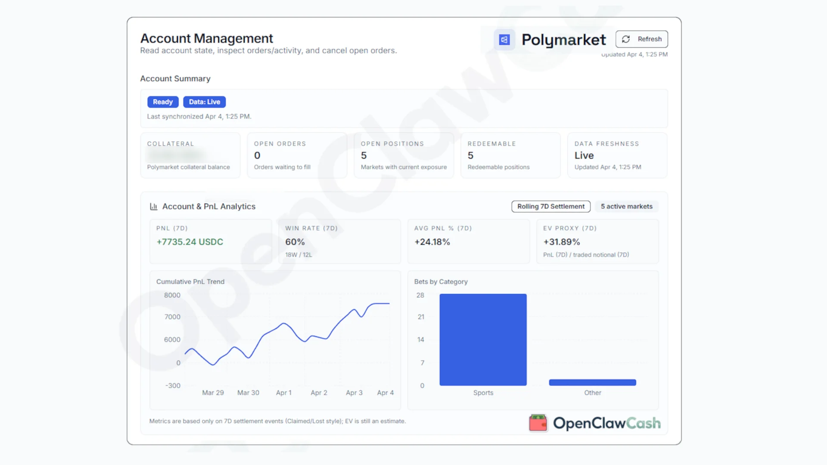This screenshot has width=827, height=465.
Task: Click the Sports bar in Bets by Category
Action: tap(483, 340)
